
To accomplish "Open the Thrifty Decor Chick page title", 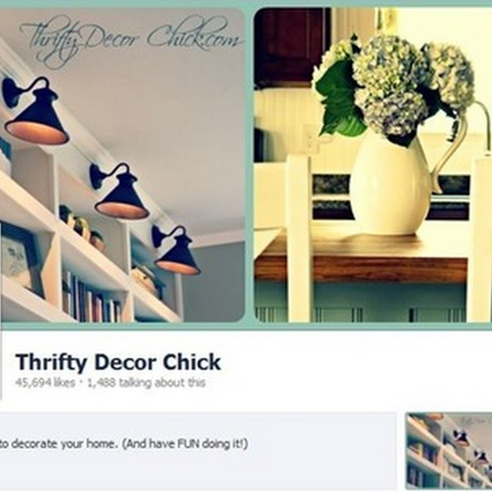I will click(118, 362).
